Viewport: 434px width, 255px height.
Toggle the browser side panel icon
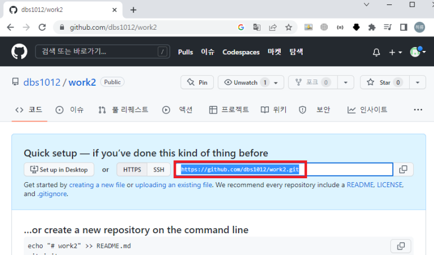(404, 27)
